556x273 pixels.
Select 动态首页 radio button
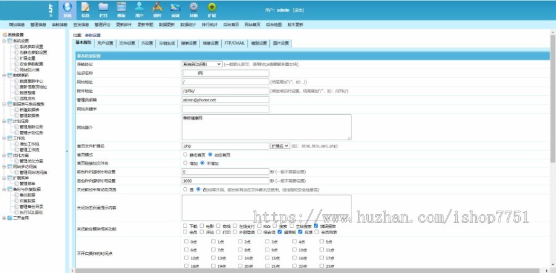coord(210,154)
